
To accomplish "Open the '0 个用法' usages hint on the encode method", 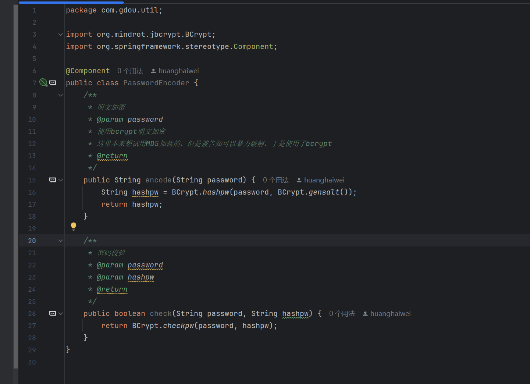I will pyautogui.click(x=276, y=180).
